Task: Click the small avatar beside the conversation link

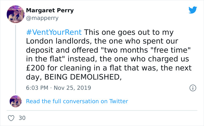Action: click(15, 101)
